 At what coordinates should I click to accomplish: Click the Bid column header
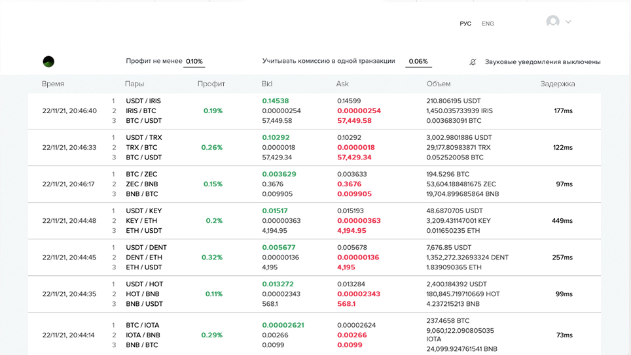click(x=266, y=84)
